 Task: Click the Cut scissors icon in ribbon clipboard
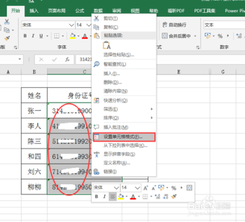click(x=7, y=21)
